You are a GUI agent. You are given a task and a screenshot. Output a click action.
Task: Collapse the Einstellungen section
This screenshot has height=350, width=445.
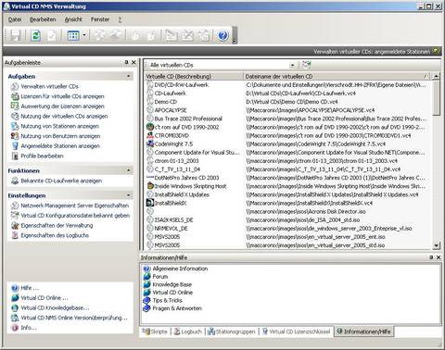coord(129,195)
